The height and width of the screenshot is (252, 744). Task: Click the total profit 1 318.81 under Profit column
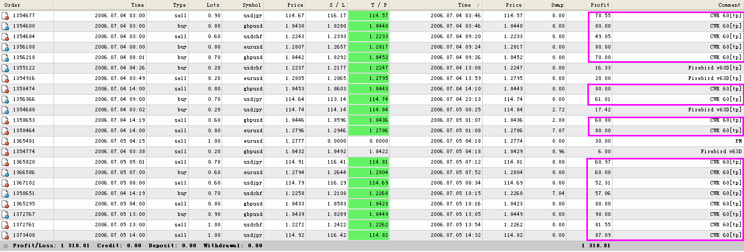(596, 246)
